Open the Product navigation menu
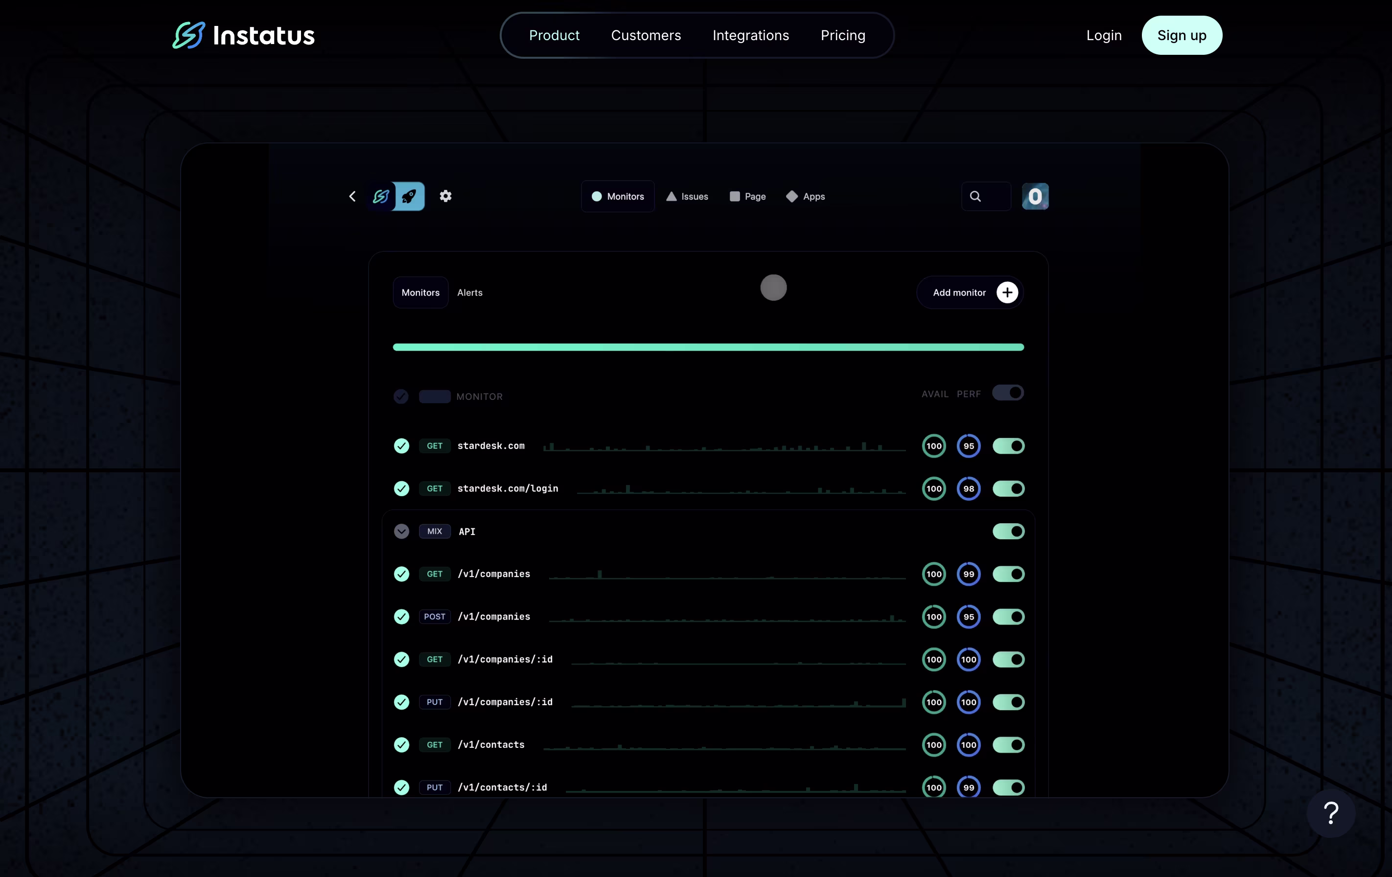Viewport: 1392px width, 877px height. click(x=554, y=35)
